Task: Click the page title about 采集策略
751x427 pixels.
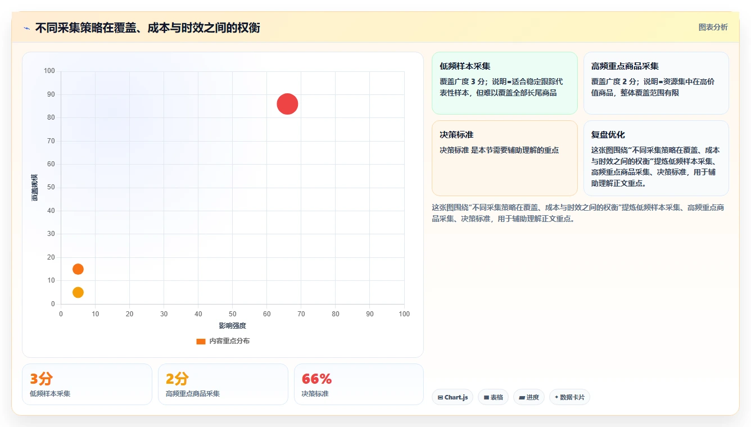Action: [x=147, y=28]
